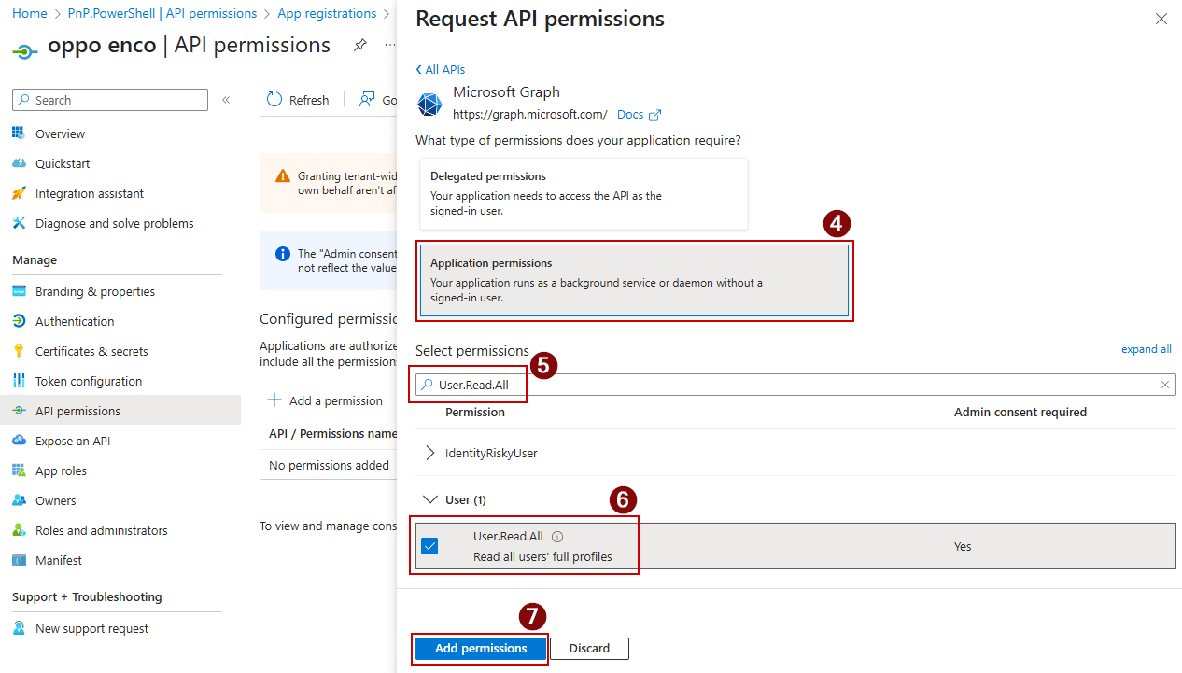The width and height of the screenshot is (1182, 673).
Task: Uncheck the User.Read.All permission checkbox
Action: click(x=429, y=545)
